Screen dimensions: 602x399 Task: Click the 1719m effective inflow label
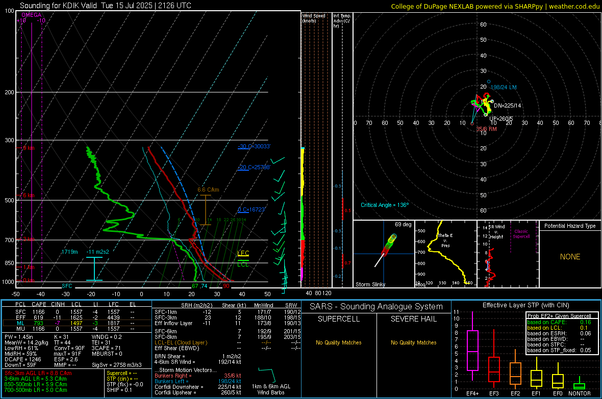click(69, 252)
